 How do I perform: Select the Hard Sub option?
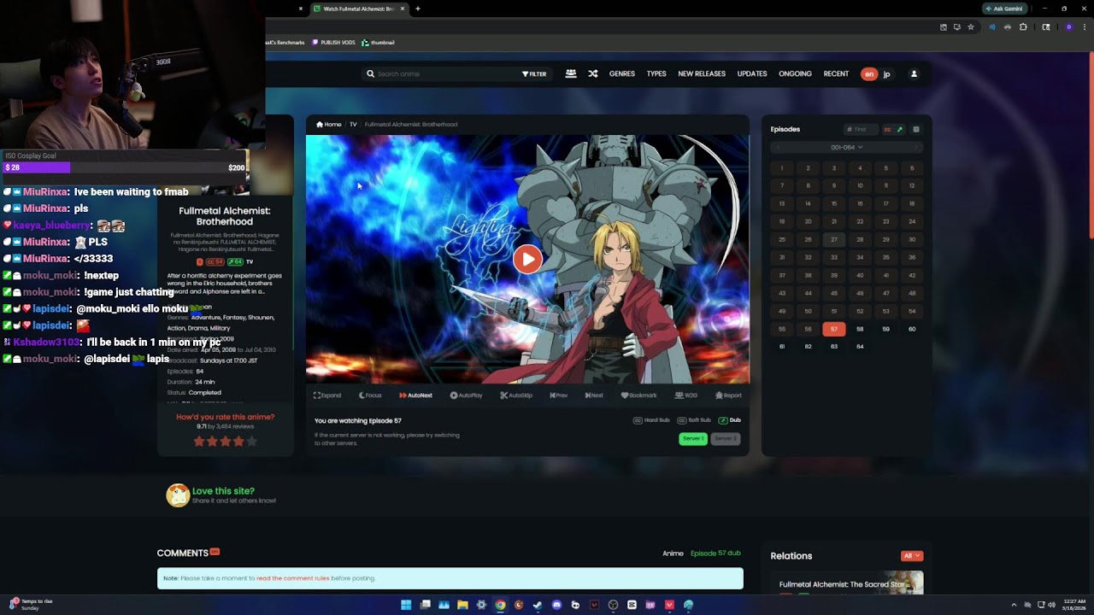coord(651,420)
